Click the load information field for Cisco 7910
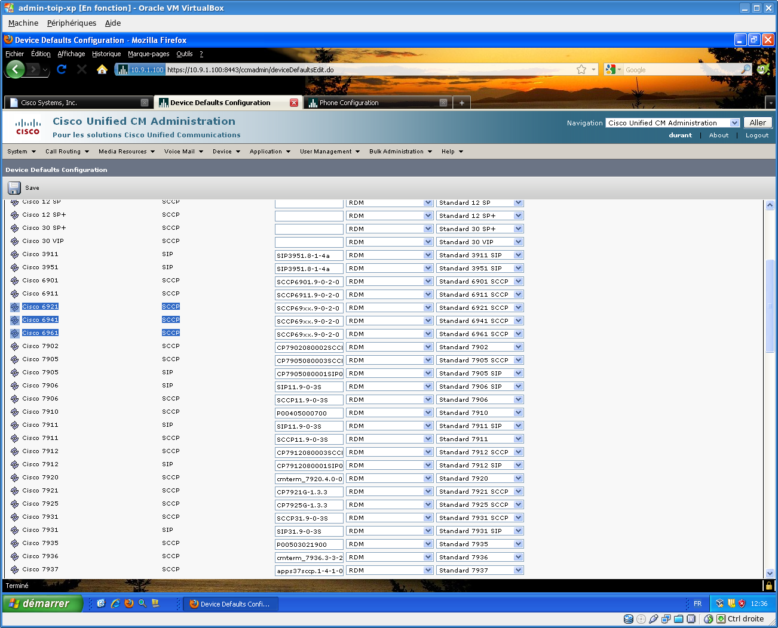Viewport: 778px width, 628px height. [309, 413]
